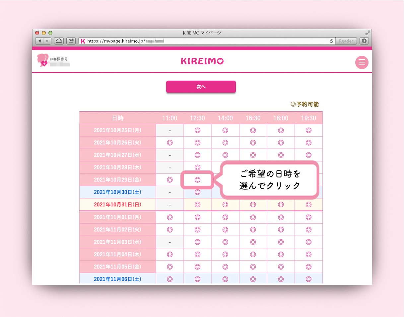Select the 11:00 slot on 2021年10月26日(火)
This screenshot has height=317, width=404.
(x=170, y=143)
